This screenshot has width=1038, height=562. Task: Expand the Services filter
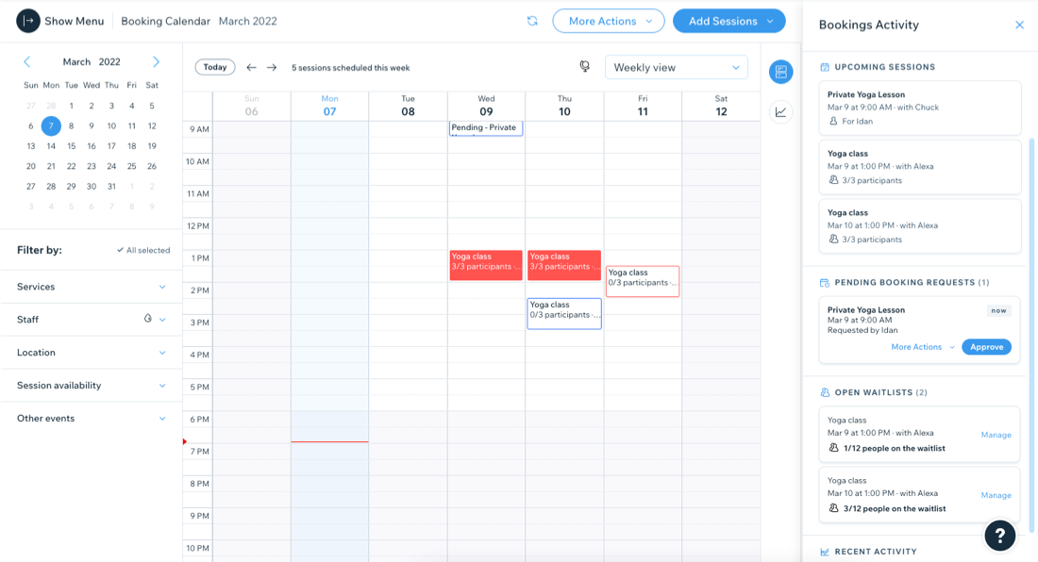(92, 287)
